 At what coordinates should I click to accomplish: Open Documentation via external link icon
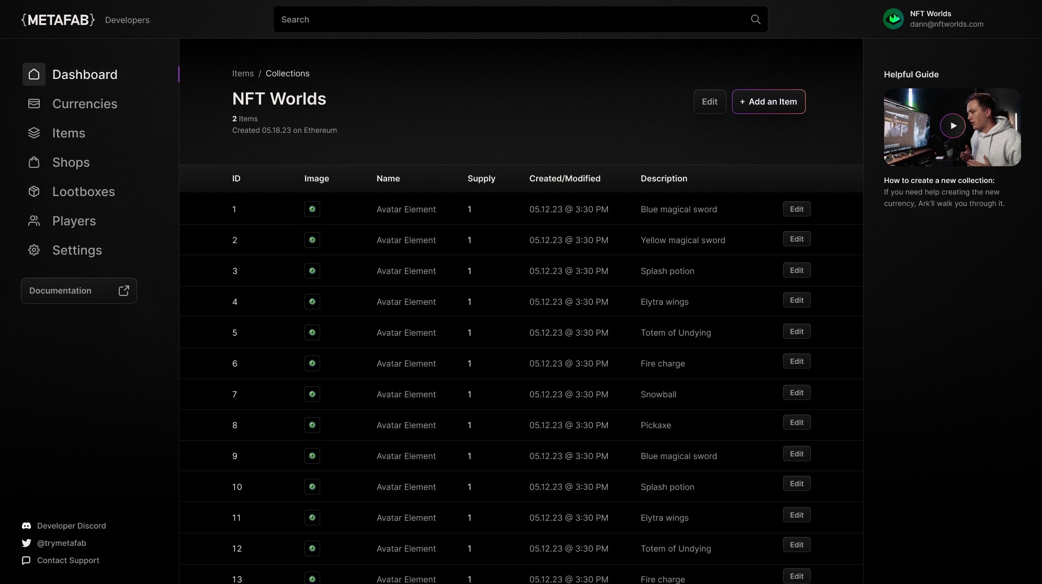pos(124,290)
